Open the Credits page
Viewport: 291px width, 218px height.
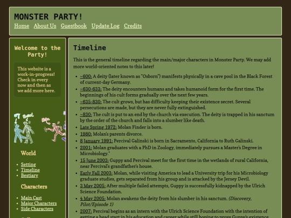[x=133, y=26]
